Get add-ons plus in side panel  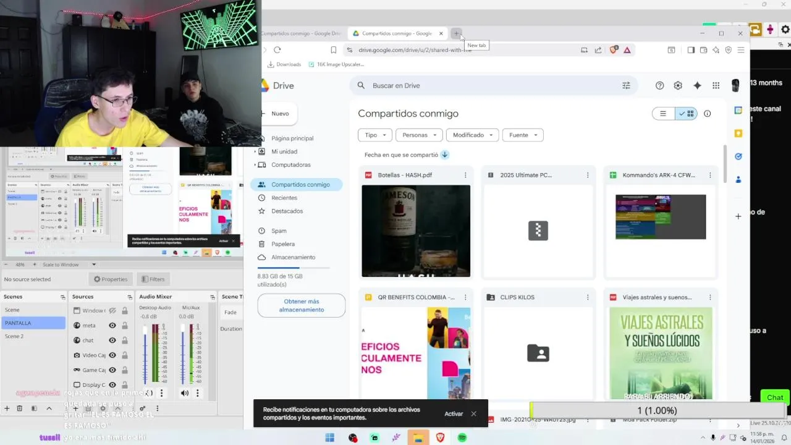tap(738, 216)
